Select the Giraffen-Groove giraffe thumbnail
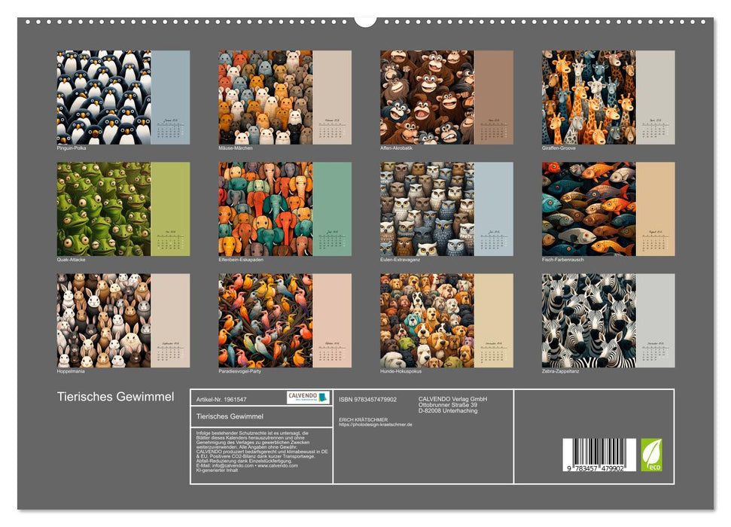Viewport: 731px width, 527px height. point(589,97)
